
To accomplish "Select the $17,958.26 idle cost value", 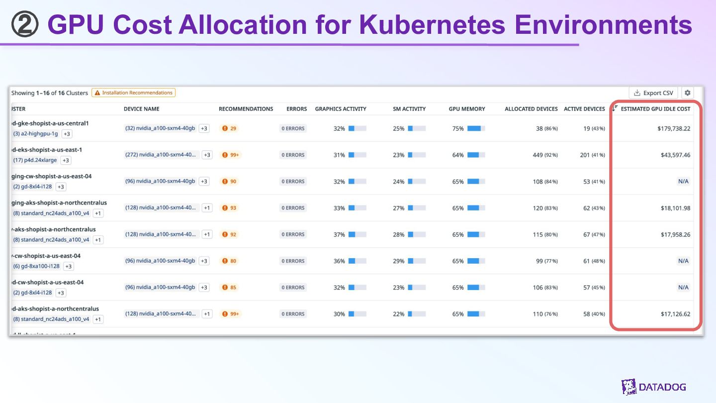I will pos(675,234).
